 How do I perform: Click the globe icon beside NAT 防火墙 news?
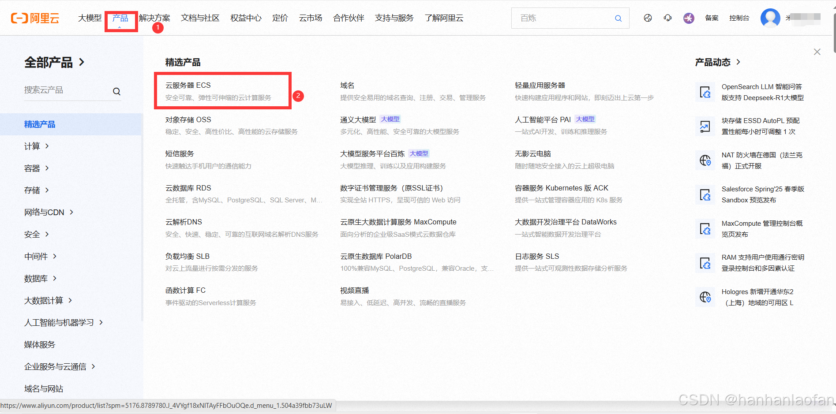tap(705, 160)
